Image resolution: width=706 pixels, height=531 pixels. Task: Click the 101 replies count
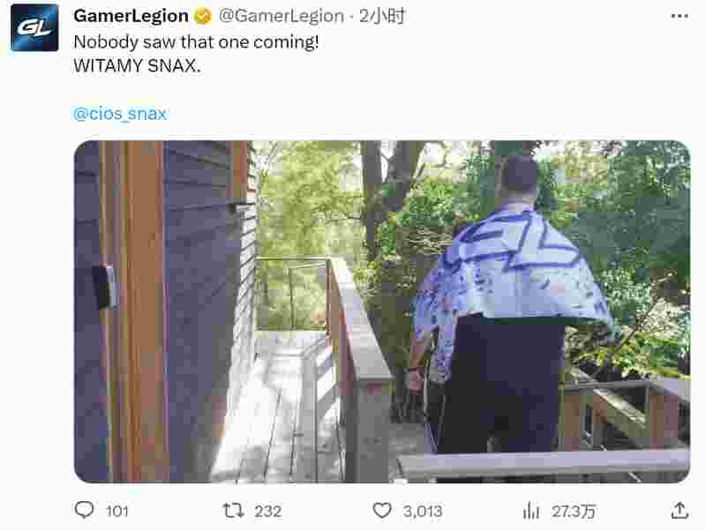coord(117,512)
